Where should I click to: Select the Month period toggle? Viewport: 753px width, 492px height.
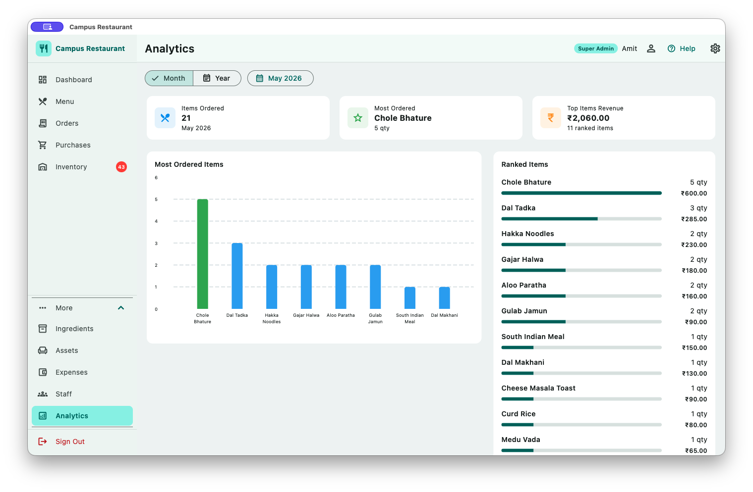169,78
